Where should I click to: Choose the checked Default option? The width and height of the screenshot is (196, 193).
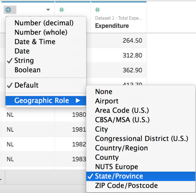click(46, 85)
